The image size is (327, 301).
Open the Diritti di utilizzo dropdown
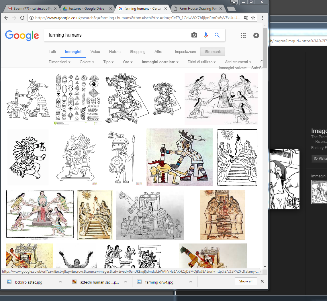(202, 62)
